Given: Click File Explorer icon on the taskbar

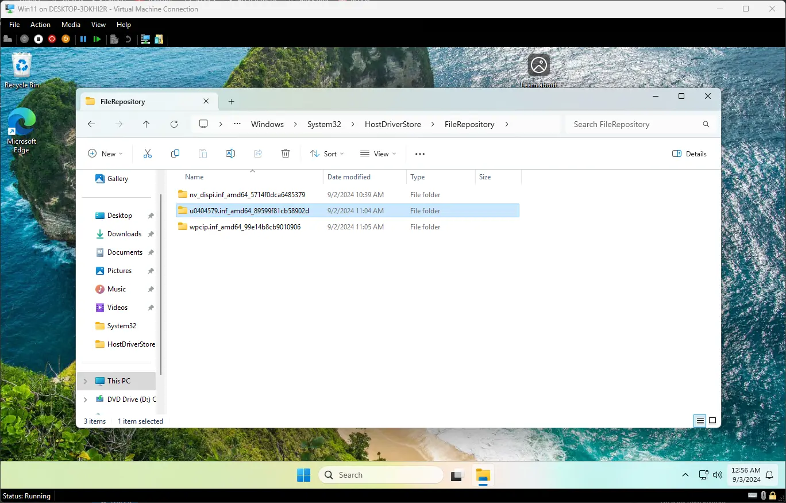Looking at the screenshot, I should click(x=483, y=475).
